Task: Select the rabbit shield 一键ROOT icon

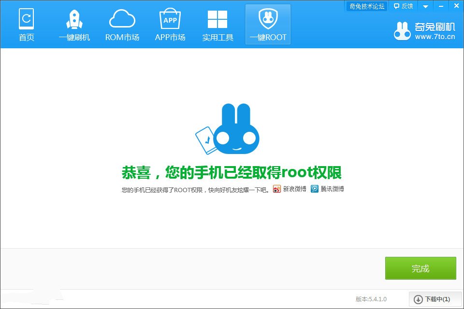Action: (268, 18)
